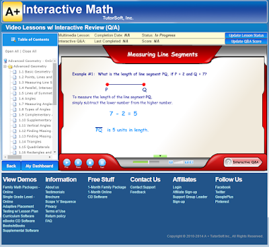
Task: Follow on Facebook link
Action: pyautogui.click(x=223, y=187)
